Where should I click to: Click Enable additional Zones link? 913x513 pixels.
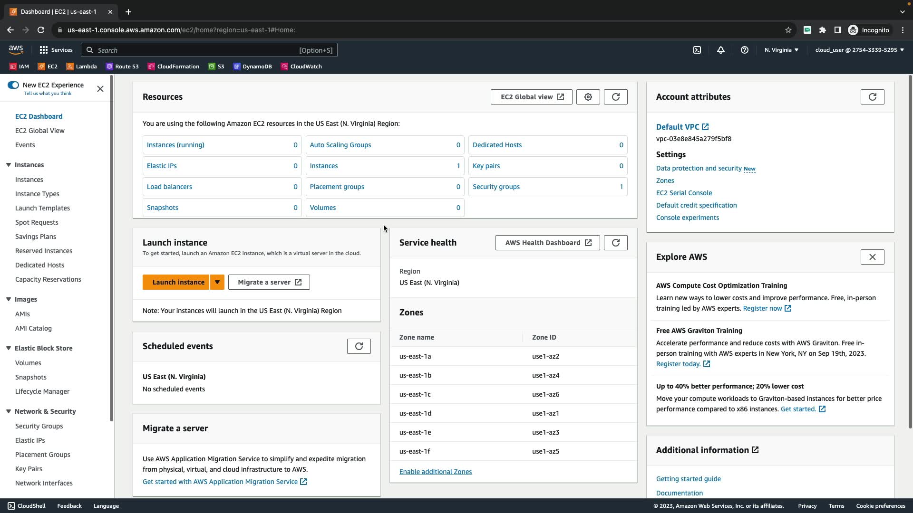[436, 472]
